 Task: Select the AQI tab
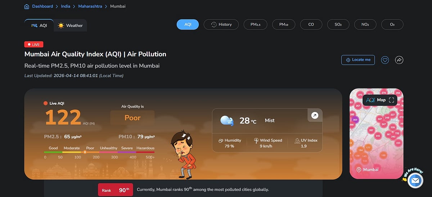(x=39, y=25)
